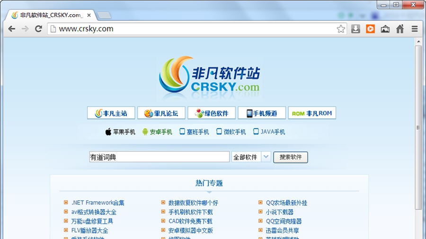Screen dimensions: 426x239
Task: Click the scrollbar up arrow
Action: [x=418, y=42]
